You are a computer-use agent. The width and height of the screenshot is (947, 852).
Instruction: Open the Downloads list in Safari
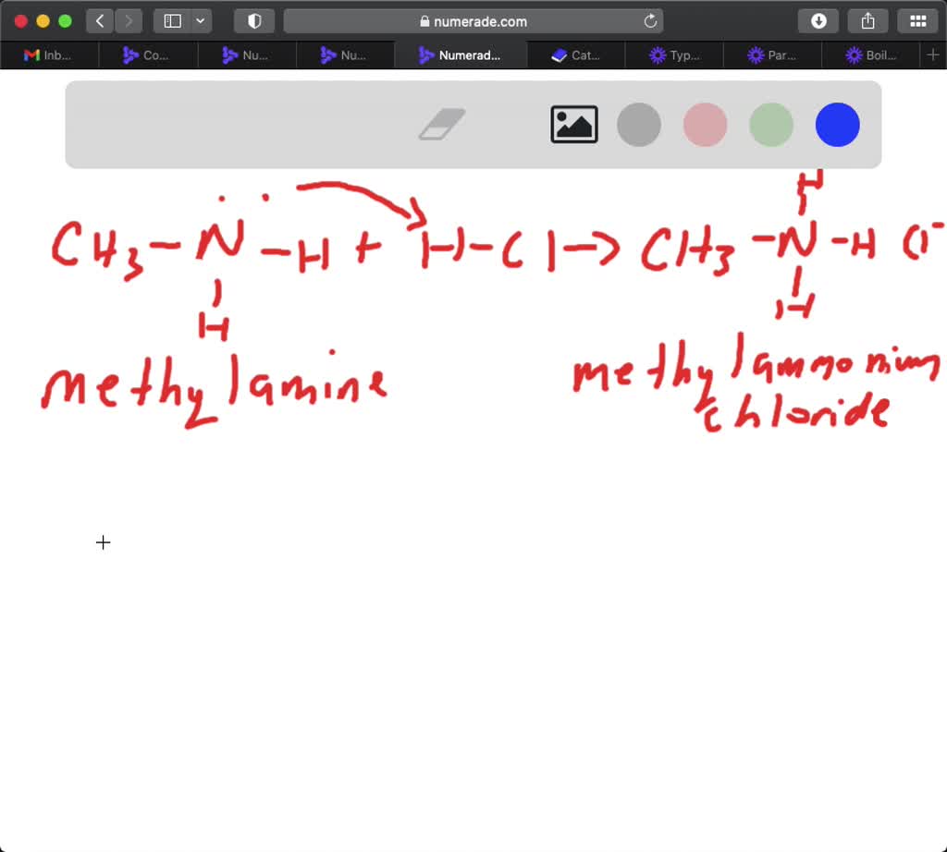(x=818, y=20)
